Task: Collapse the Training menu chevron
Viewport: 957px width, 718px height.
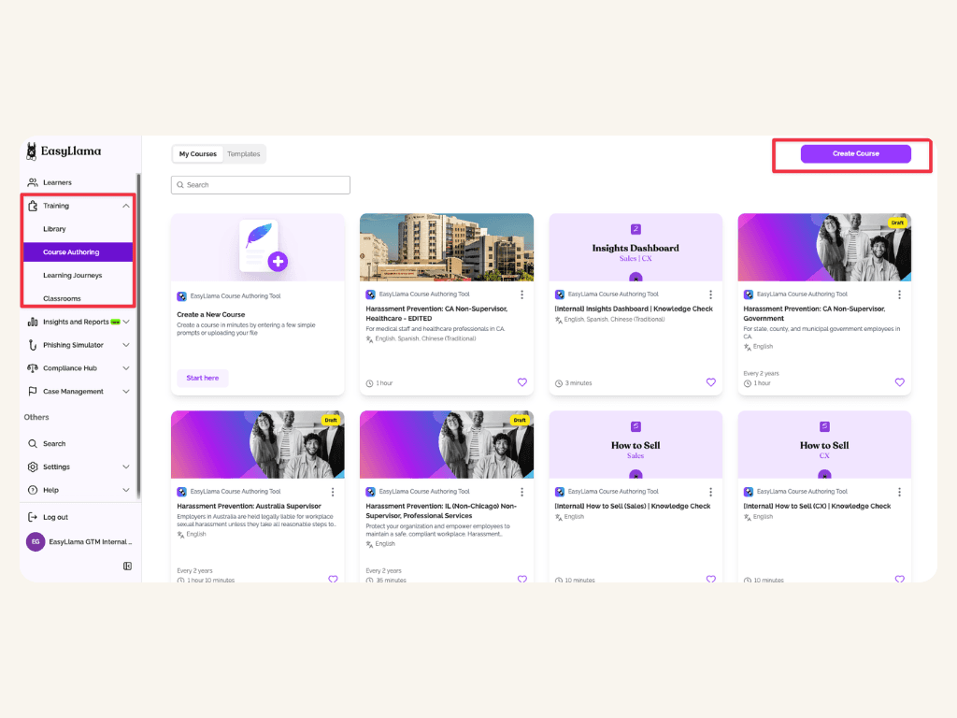Action: tap(126, 206)
